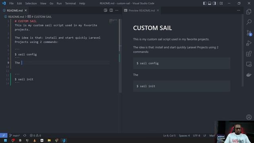
Task: Open the remote window indicator in status bar
Action: coord(4,135)
